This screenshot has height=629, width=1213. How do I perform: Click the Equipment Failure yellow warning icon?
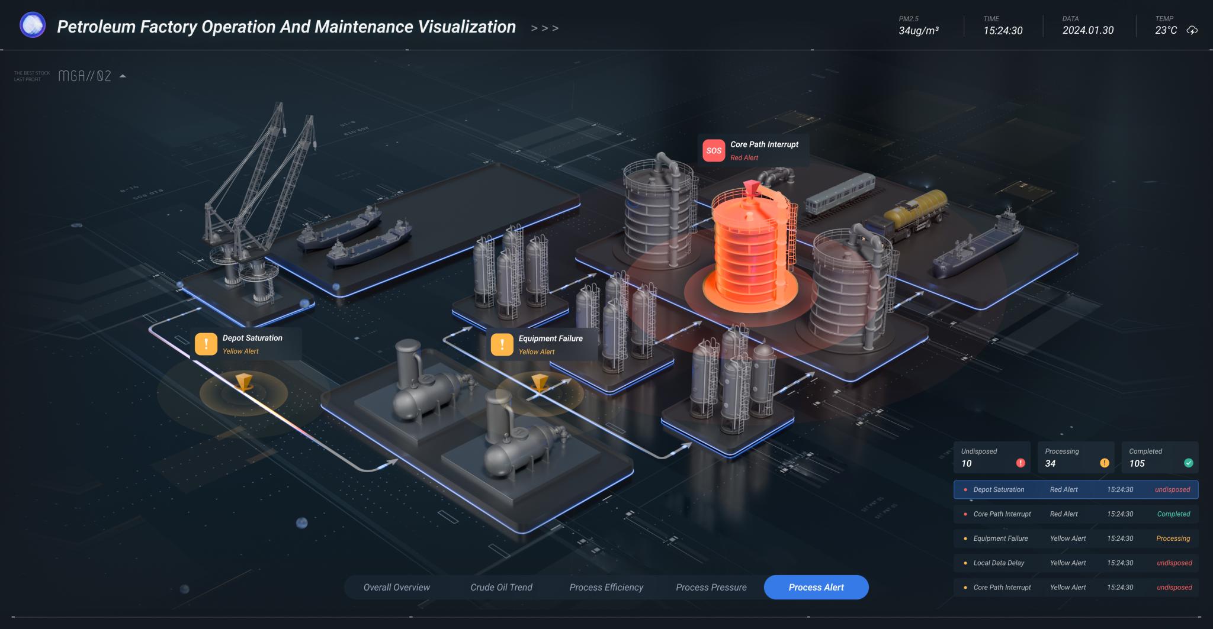pyautogui.click(x=502, y=344)
